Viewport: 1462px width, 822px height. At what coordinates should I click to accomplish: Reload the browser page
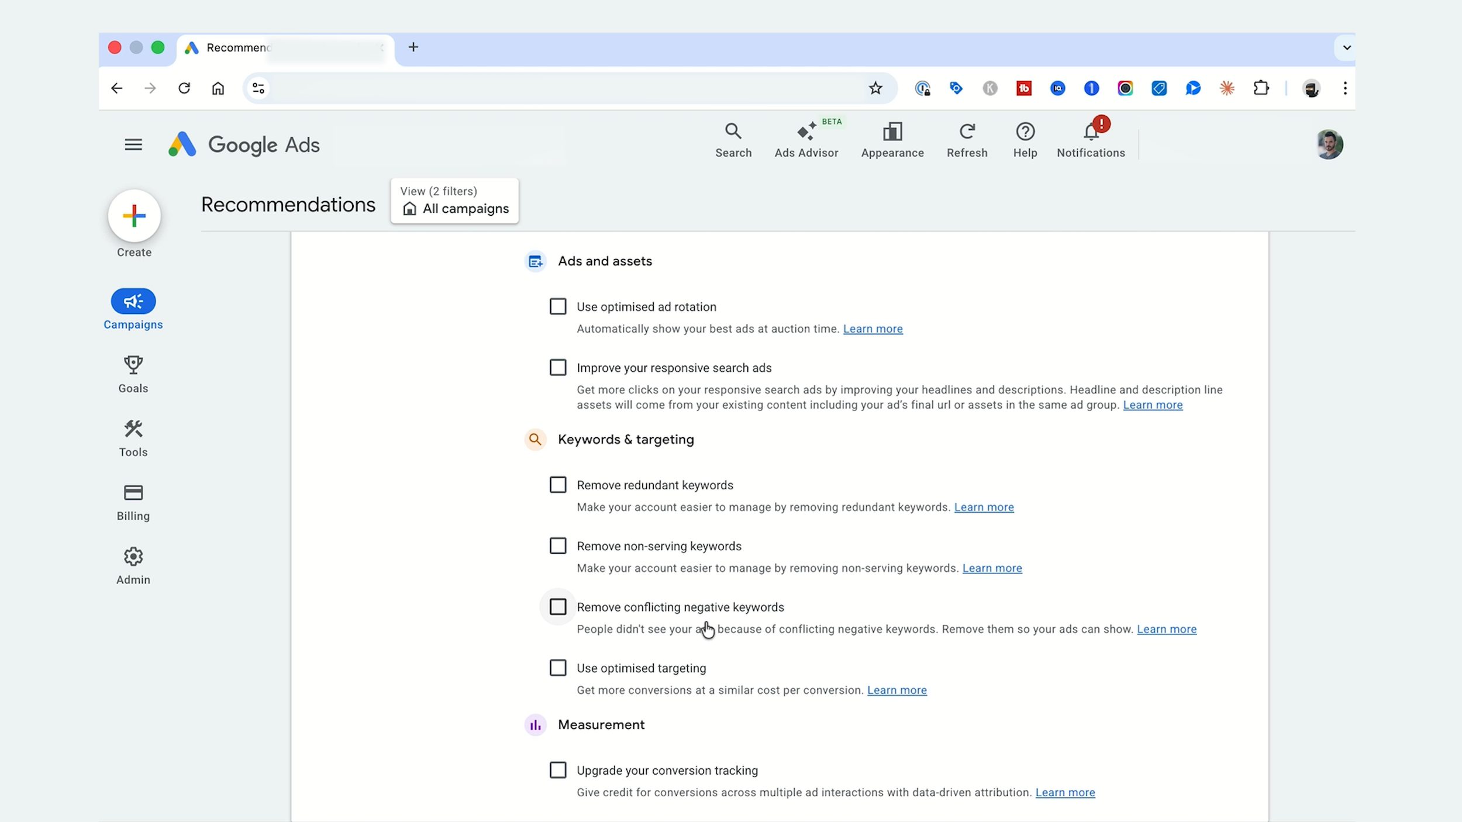(x=184, y=88)
